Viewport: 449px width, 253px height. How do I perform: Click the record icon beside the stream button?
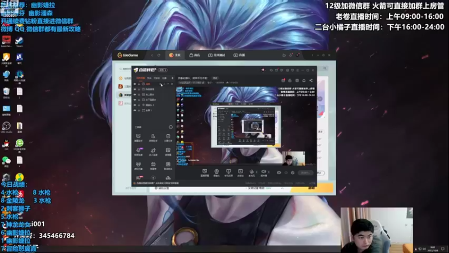pyautogui.click(x=279, y=173)
